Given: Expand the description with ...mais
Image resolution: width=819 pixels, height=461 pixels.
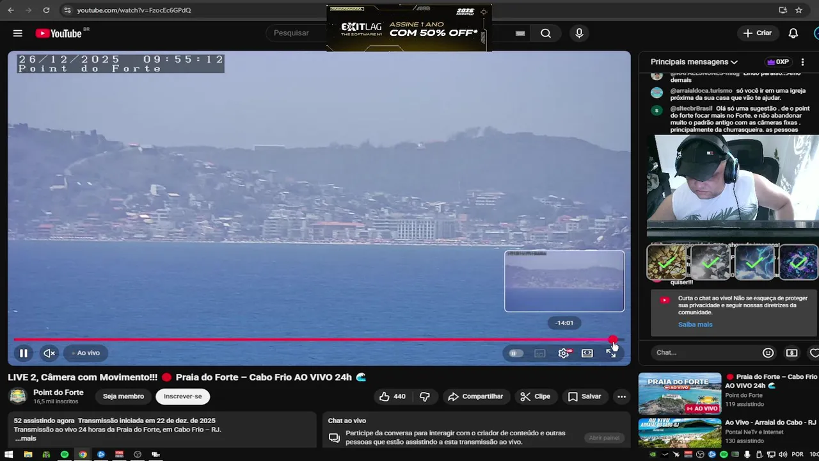Looking at the screenshot, I should pyautogui.click(x=26, y=439).
